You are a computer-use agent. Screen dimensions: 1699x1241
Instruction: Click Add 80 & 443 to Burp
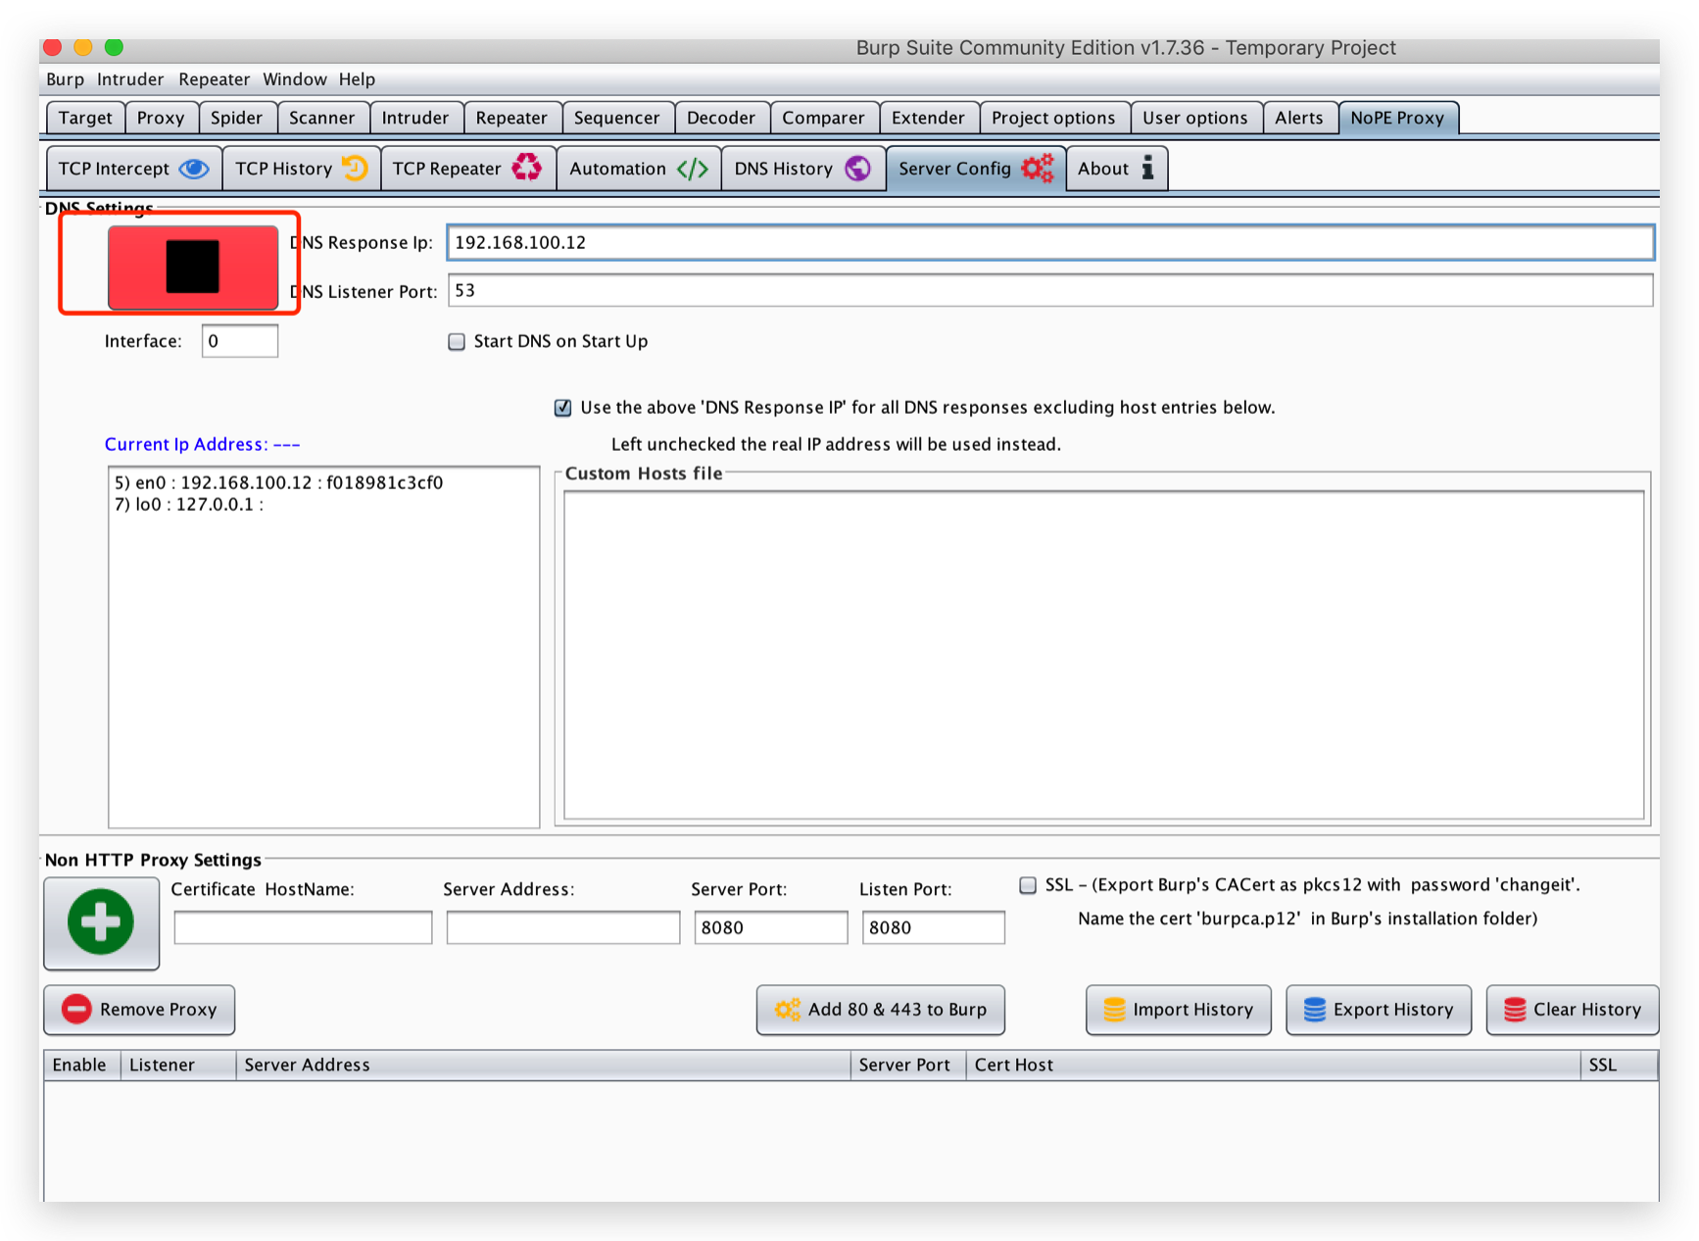[881, 1010]
